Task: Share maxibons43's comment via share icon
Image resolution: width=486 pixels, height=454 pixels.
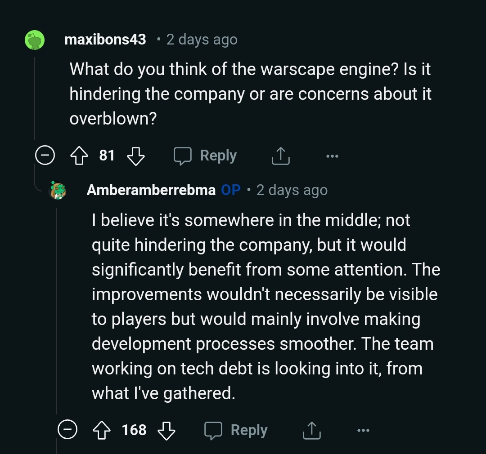Action: [280, 156]
